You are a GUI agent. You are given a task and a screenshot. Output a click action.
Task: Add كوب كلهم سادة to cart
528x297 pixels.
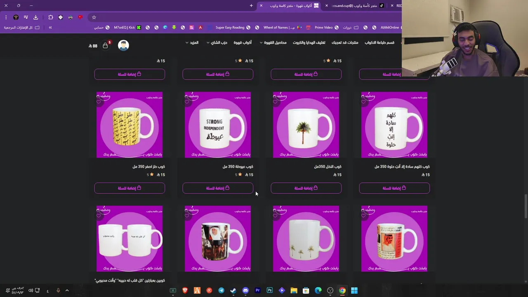click(394, 188)
